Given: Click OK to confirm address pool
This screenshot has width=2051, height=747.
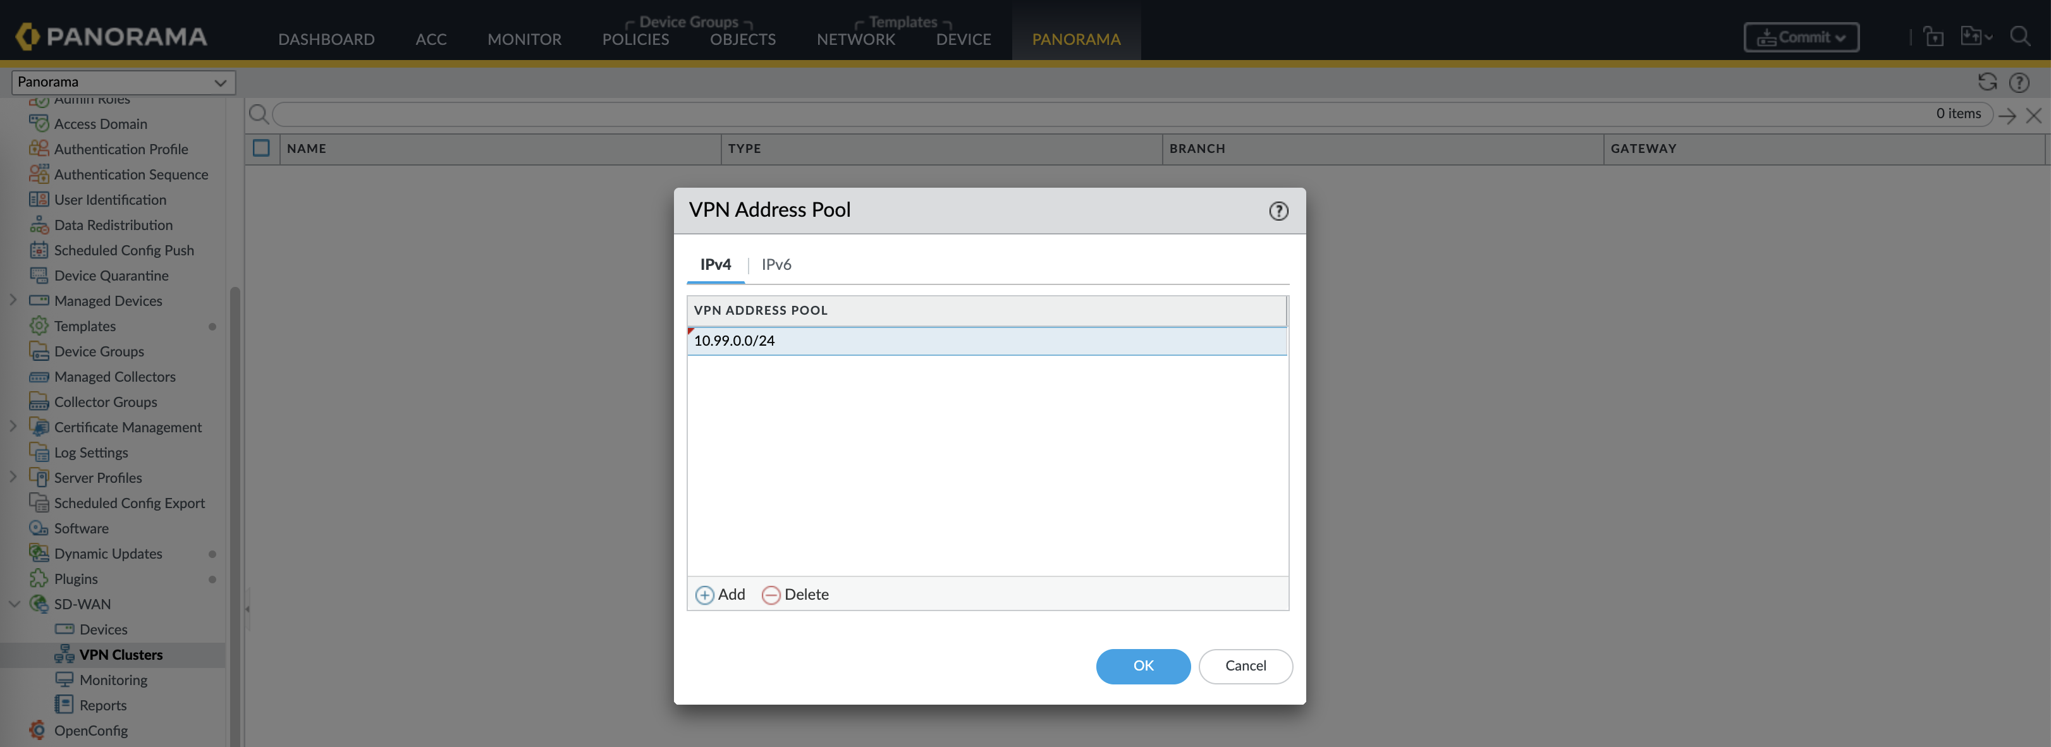Looking at the screenshot, I should (1142, 666).
